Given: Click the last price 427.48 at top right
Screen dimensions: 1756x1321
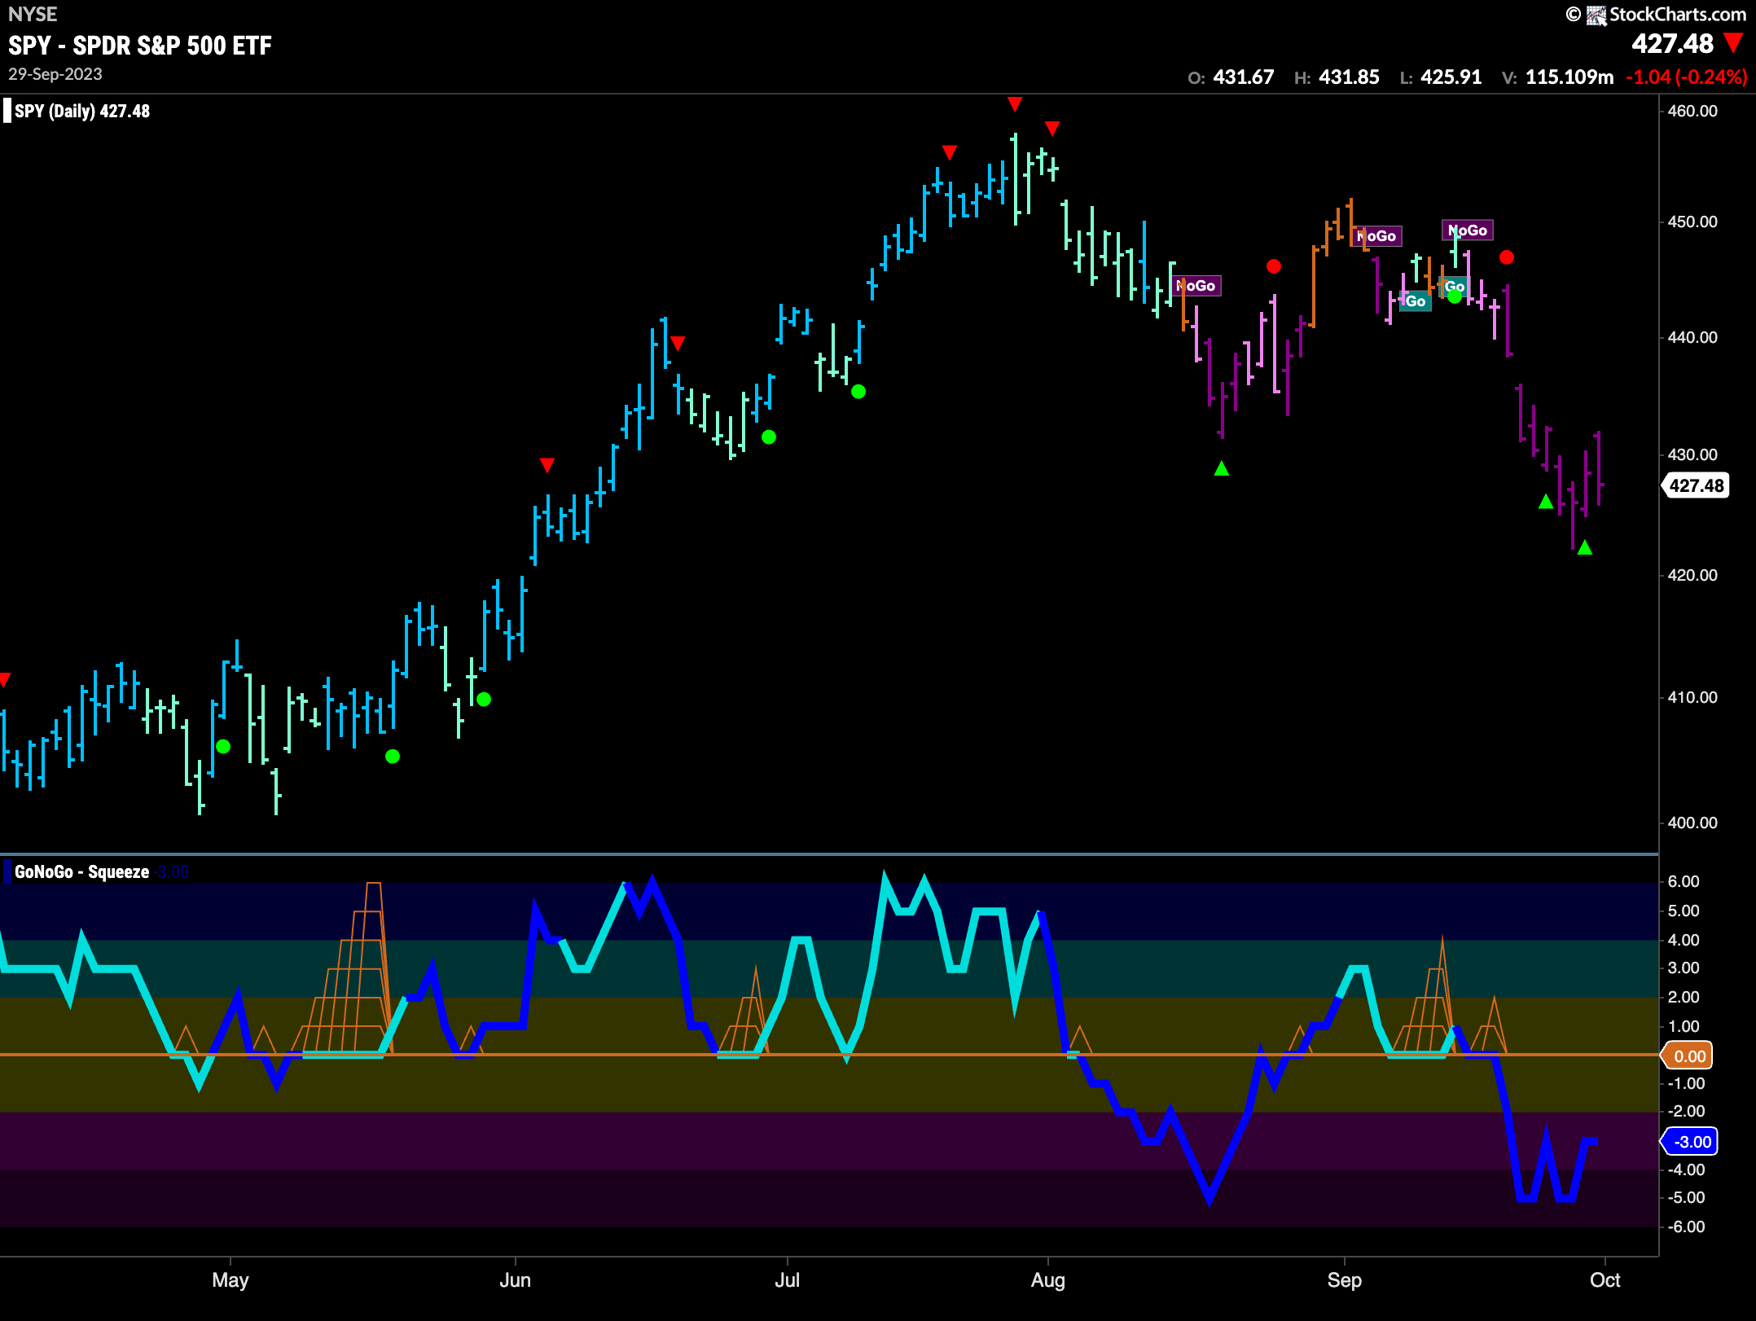Looking at the screenshot, I should [1673, 44].
